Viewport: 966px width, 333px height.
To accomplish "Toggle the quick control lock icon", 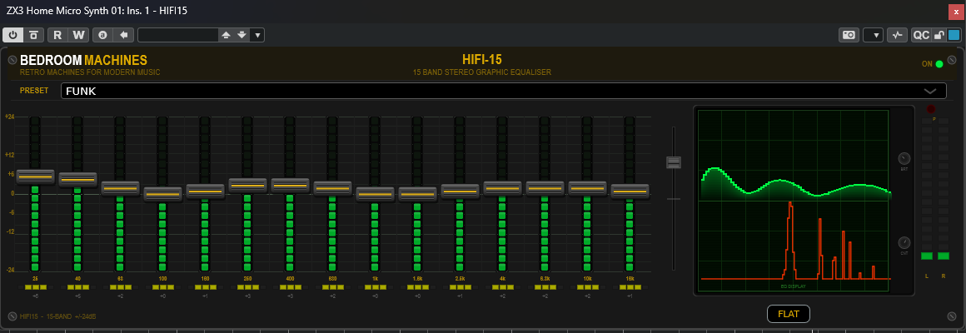I will pyautogui.click(x=939, y=35).
